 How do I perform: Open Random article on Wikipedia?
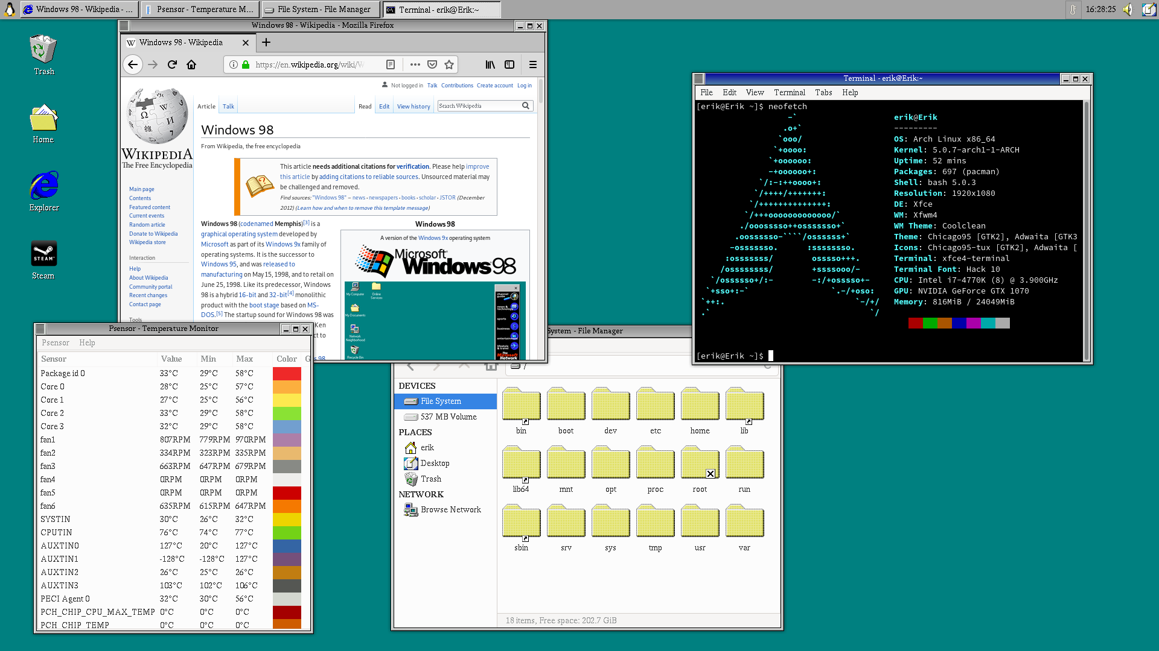(147, 224)
